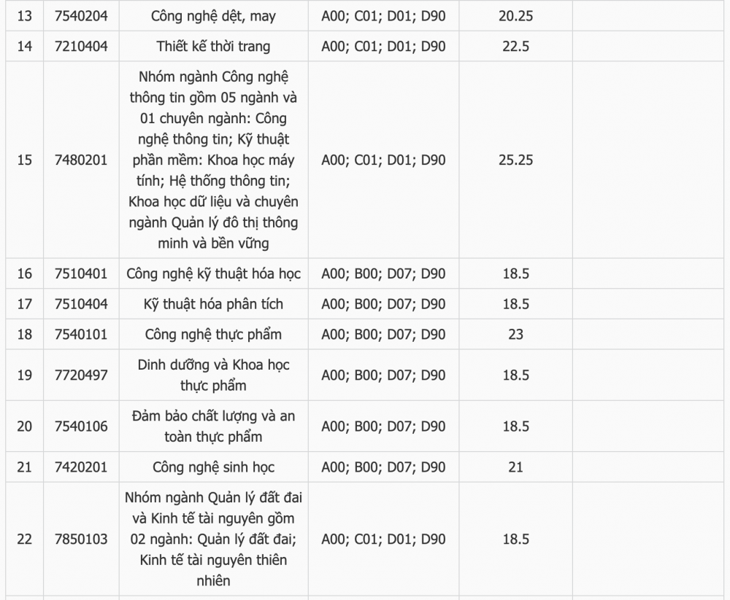The width and height of the screenshot is (730, 600).
Task: Click the 'Công nghệ sinh học' cell
Action: pyautogui.click(x=213, y=467)
